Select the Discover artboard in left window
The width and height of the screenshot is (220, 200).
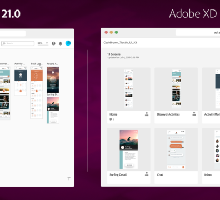(5, 93)
